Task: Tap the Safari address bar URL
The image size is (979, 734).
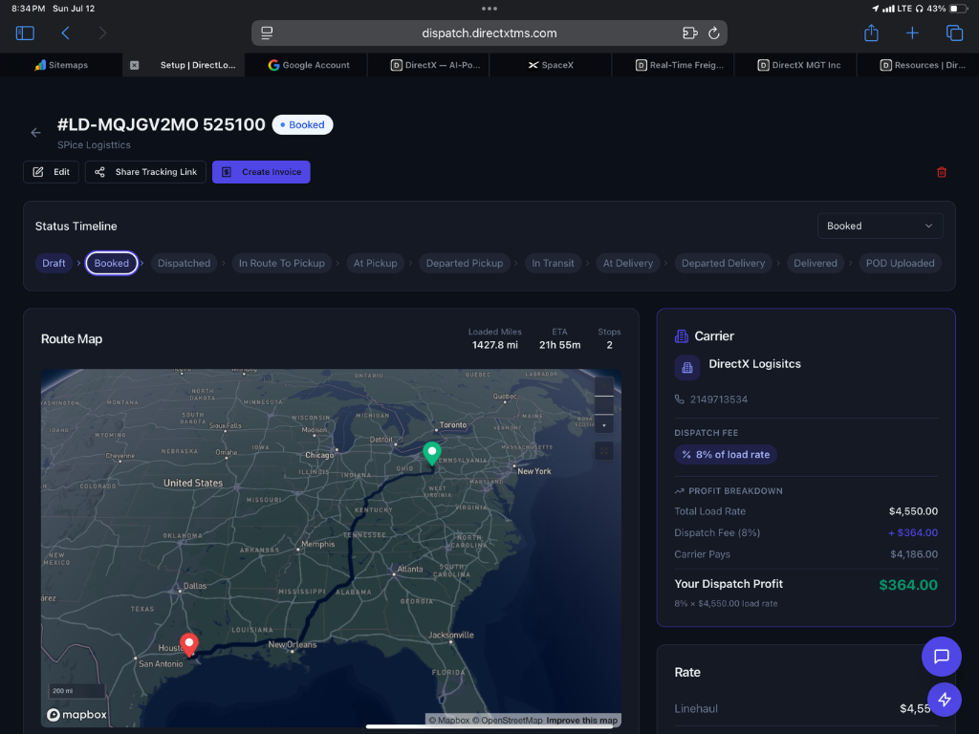Action: click(489, 33)
